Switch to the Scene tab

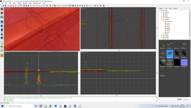click(170, 8)
